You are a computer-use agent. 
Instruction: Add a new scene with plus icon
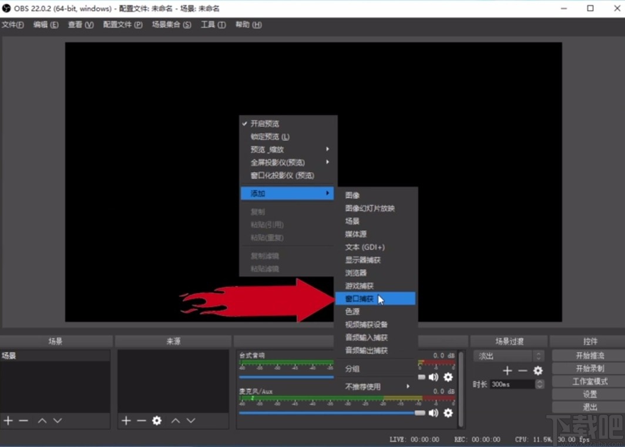pyautogui.click(x=8, y=421)
